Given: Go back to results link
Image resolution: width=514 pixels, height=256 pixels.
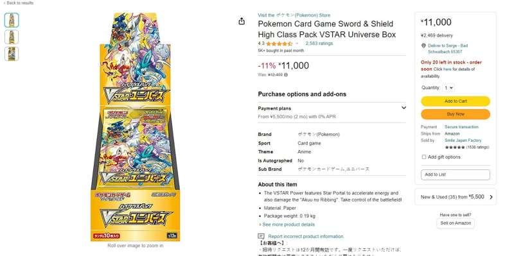Looking at the screenshot, I should click(x=19, y=3).
